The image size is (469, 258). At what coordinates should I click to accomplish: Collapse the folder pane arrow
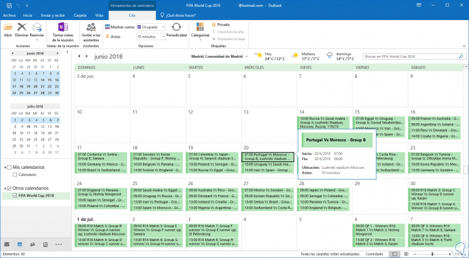click(x=67, y=52)
